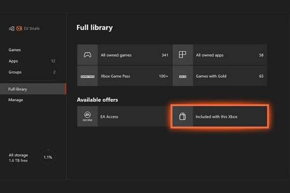Click the EA Access logo icon
This screenshot has height=193, width=290.
pos(87,117)
